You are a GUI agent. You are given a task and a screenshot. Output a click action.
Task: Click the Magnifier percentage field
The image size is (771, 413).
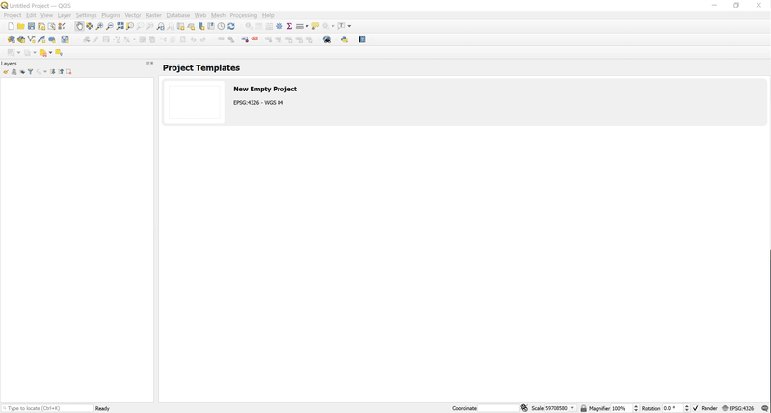(x=622, y=408)
